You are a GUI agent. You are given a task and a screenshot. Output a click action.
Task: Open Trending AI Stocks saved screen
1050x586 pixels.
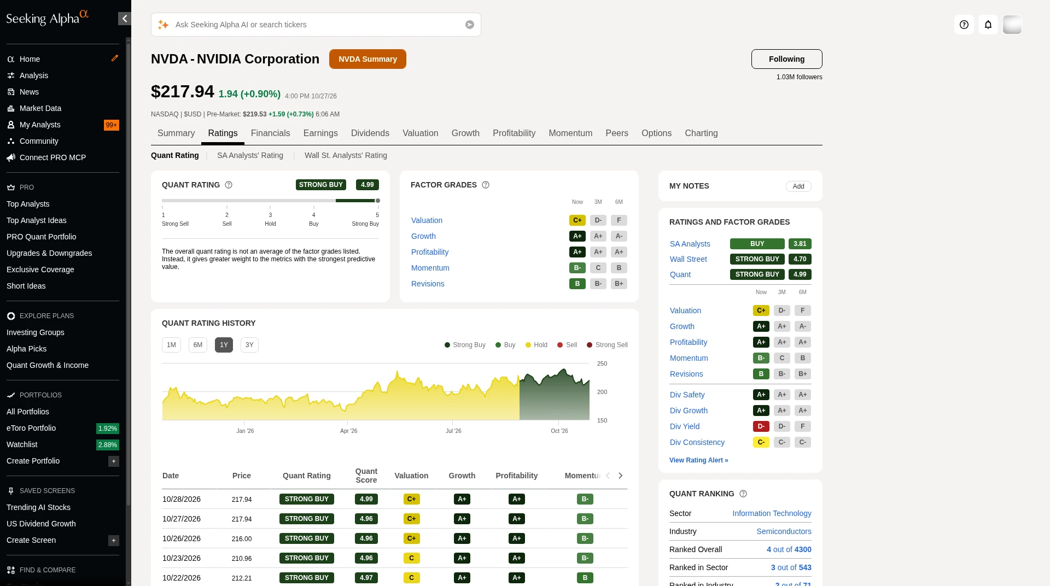pyautogui.click(x=38, y=507)
